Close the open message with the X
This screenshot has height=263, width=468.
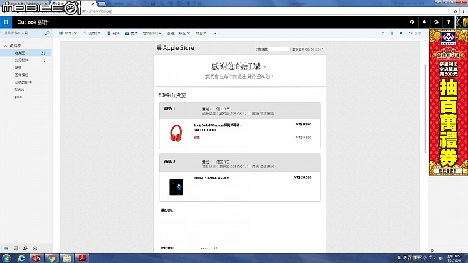[x=401, y=33]
